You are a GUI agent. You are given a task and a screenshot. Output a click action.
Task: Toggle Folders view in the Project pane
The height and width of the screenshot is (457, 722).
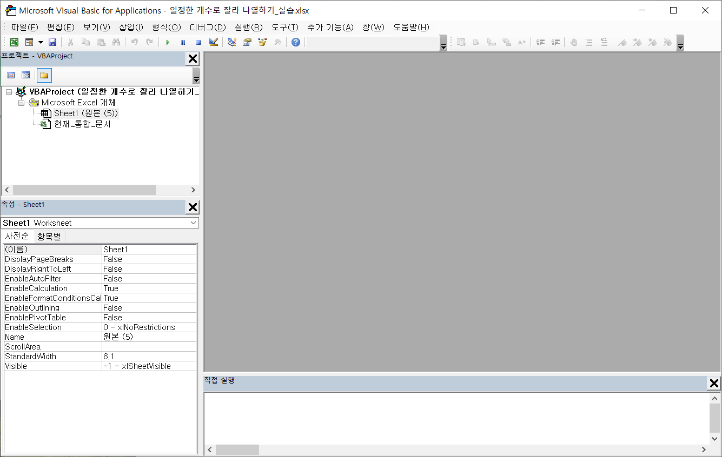point(44,75)
